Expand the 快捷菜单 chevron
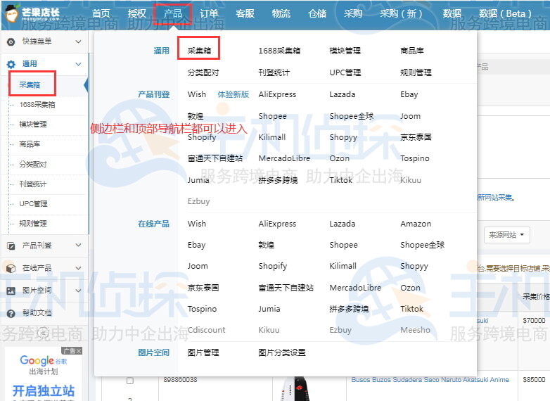The width and height of the screenshot is (550, 401). (79, 42)
